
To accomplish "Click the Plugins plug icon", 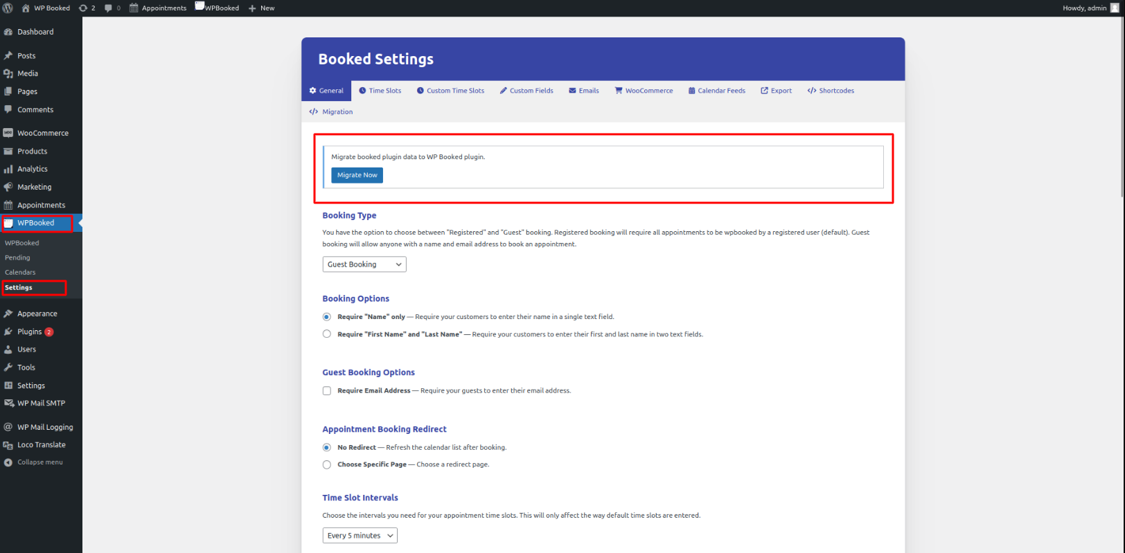I will [x=8, y=332].
